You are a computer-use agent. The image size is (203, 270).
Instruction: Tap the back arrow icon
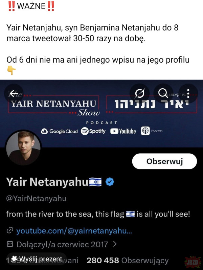(14, 93)
